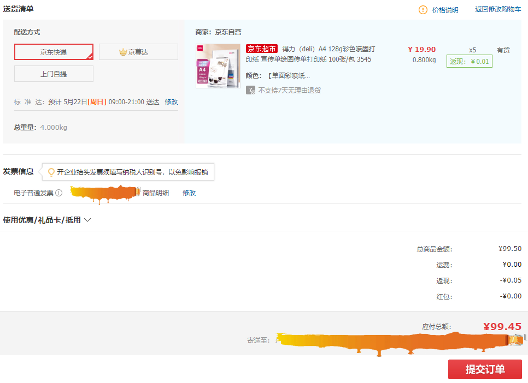The width and height of the screenshot is (528, 383).
Task: Open the 价格说明 link
Action: [445, 10]
